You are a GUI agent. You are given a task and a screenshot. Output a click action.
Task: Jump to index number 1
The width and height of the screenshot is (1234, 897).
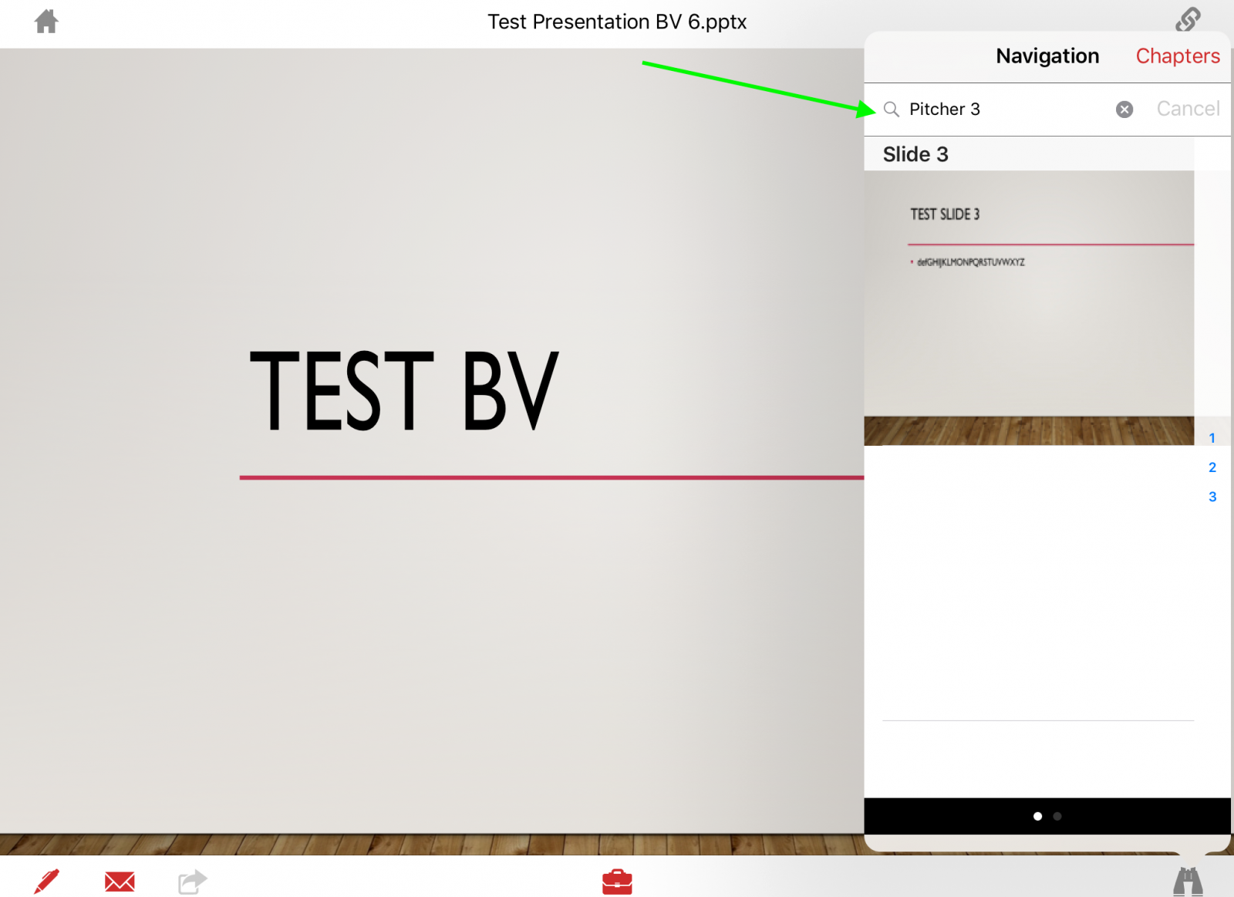pos(1212,438)
